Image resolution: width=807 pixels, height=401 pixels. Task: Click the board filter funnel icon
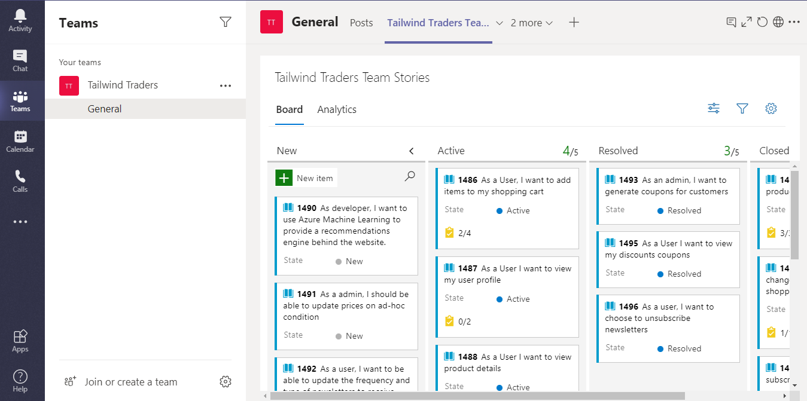point(742,108)
